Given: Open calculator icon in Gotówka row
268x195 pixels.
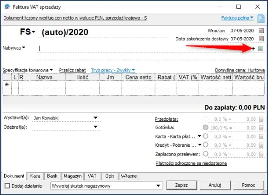Looking at the screenshot, I should [261, 128].
